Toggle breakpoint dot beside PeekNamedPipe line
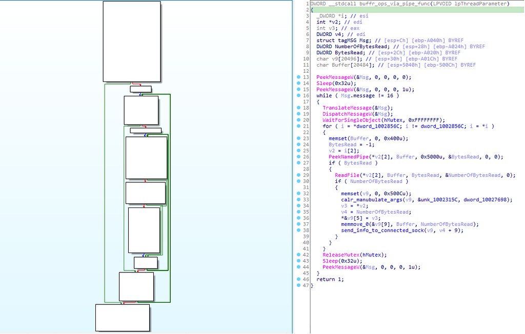Viewport: 525px width, 334px height. 299,156
